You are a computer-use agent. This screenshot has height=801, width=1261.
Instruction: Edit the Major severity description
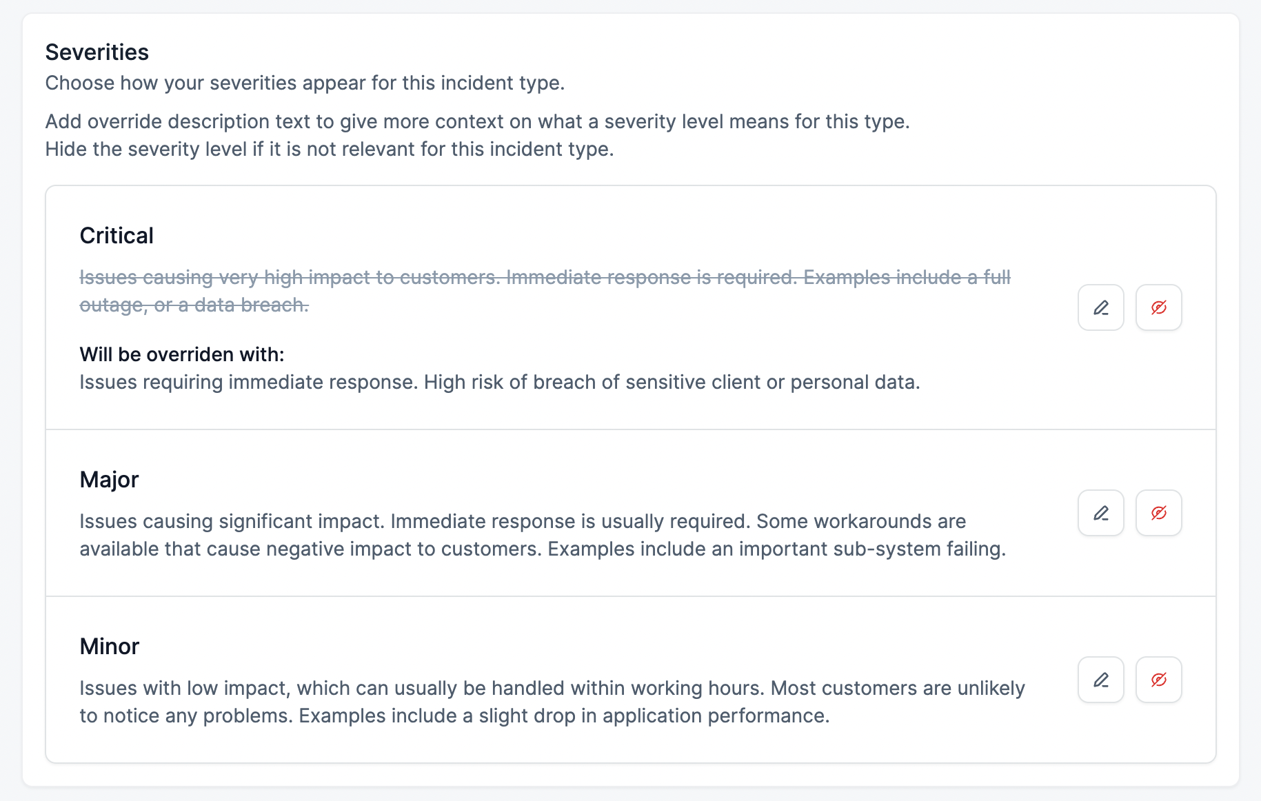(1100, 513)
